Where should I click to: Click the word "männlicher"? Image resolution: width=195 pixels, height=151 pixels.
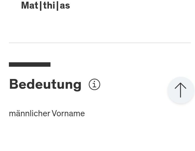[29, 113]
